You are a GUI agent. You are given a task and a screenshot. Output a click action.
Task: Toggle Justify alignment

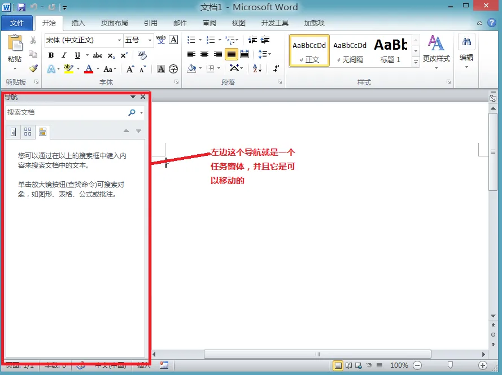click(231, 54)
